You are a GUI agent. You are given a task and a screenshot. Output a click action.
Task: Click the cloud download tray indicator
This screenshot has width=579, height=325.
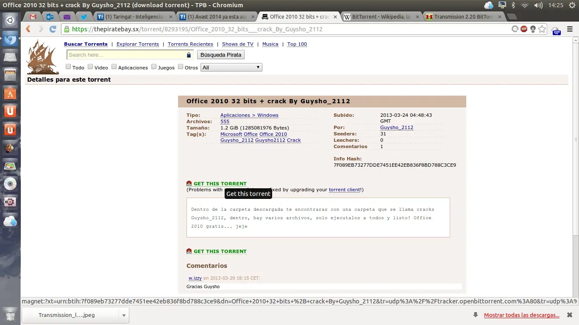489,5
